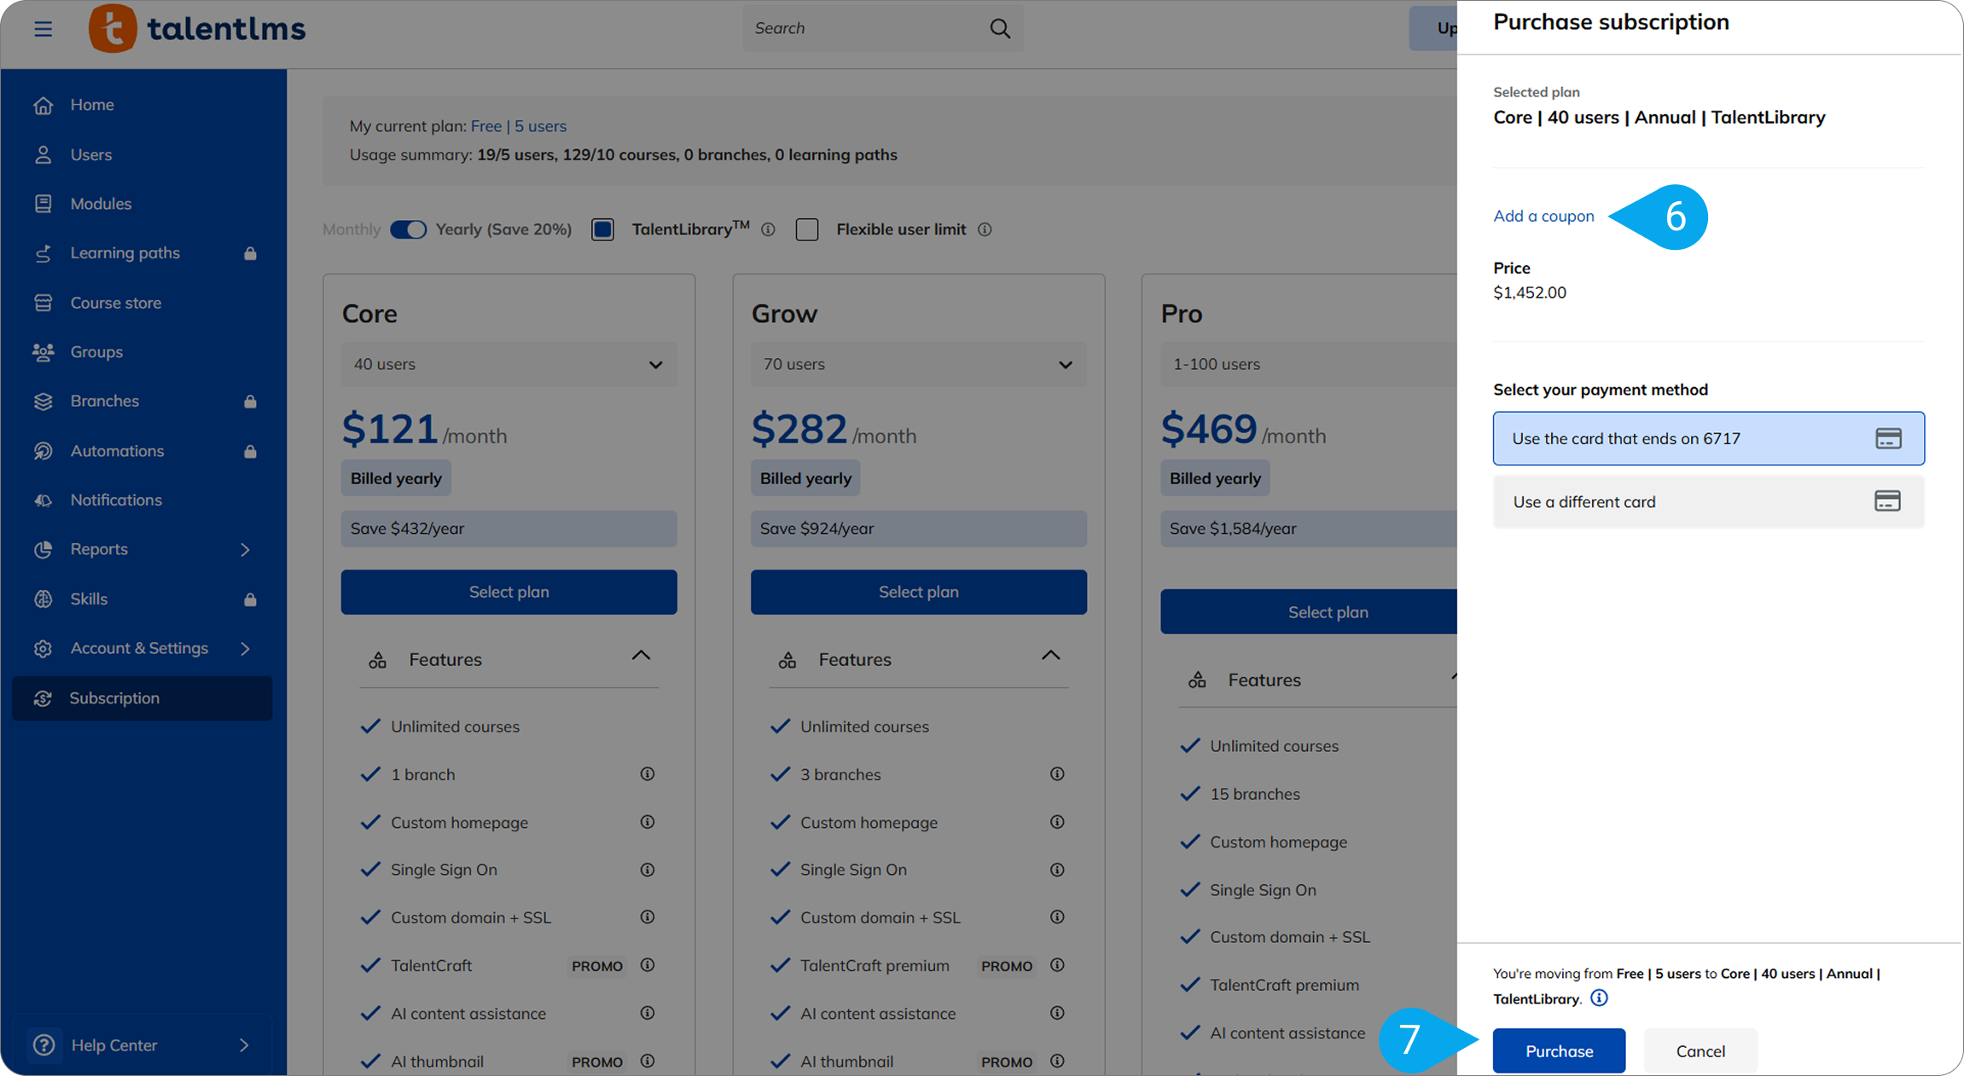
Task: Open the Grow plan 70 users dropdown
Action: (x=918, y=364)
